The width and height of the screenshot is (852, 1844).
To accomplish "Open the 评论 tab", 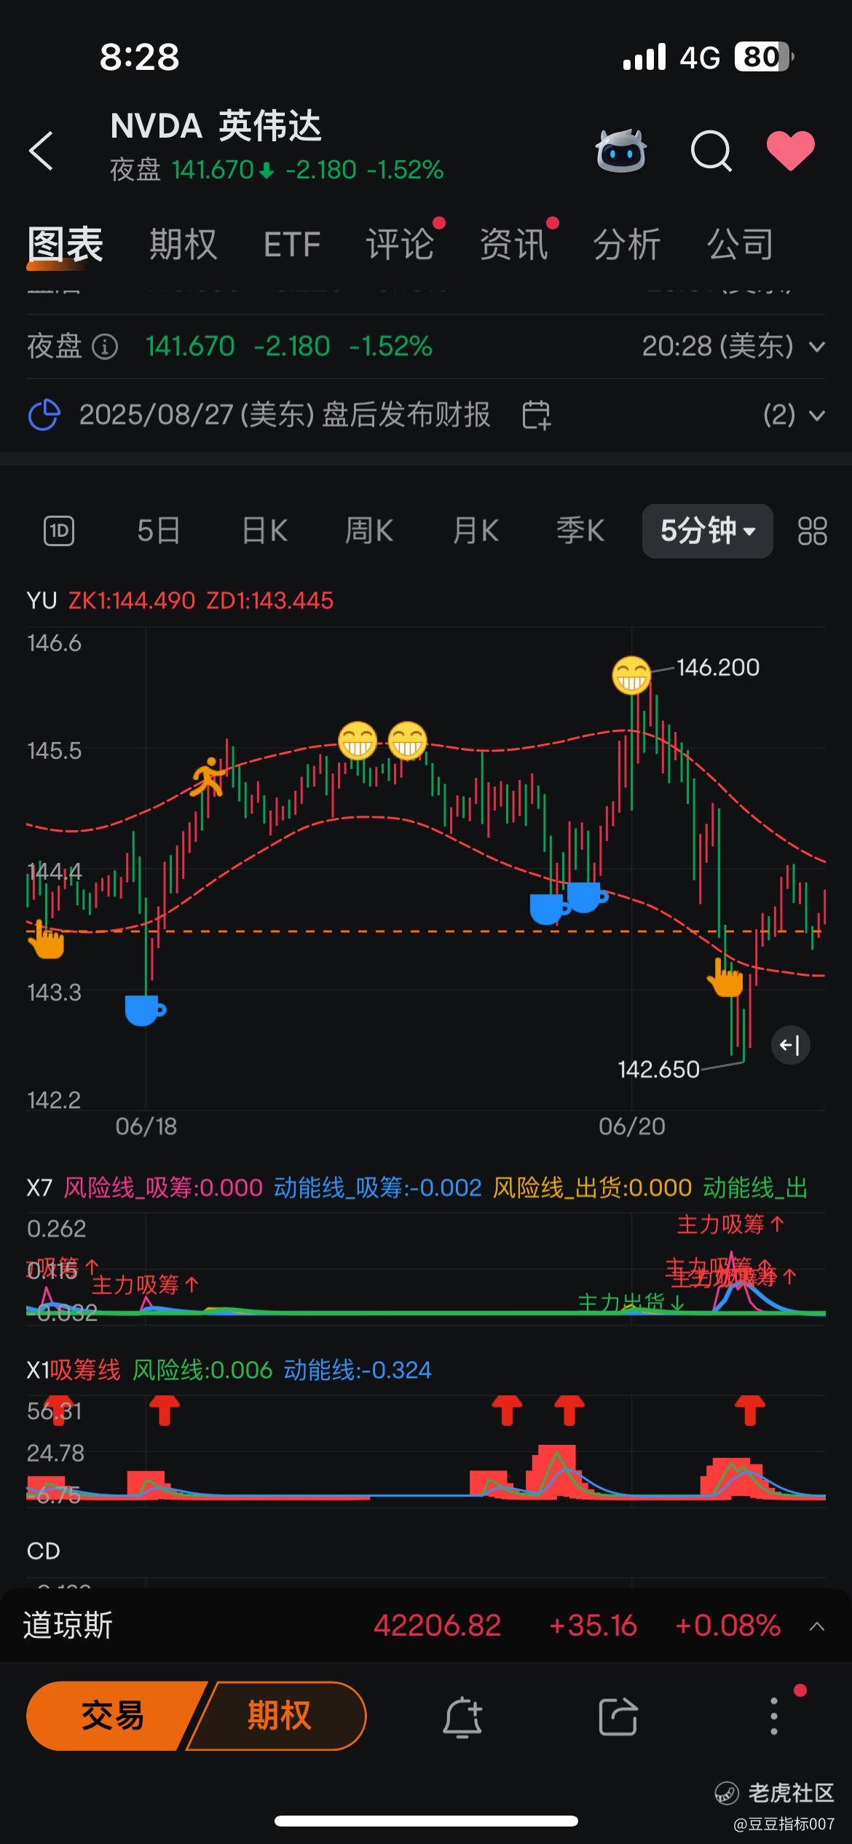I will pyautogui.click(x=400, y=244).
